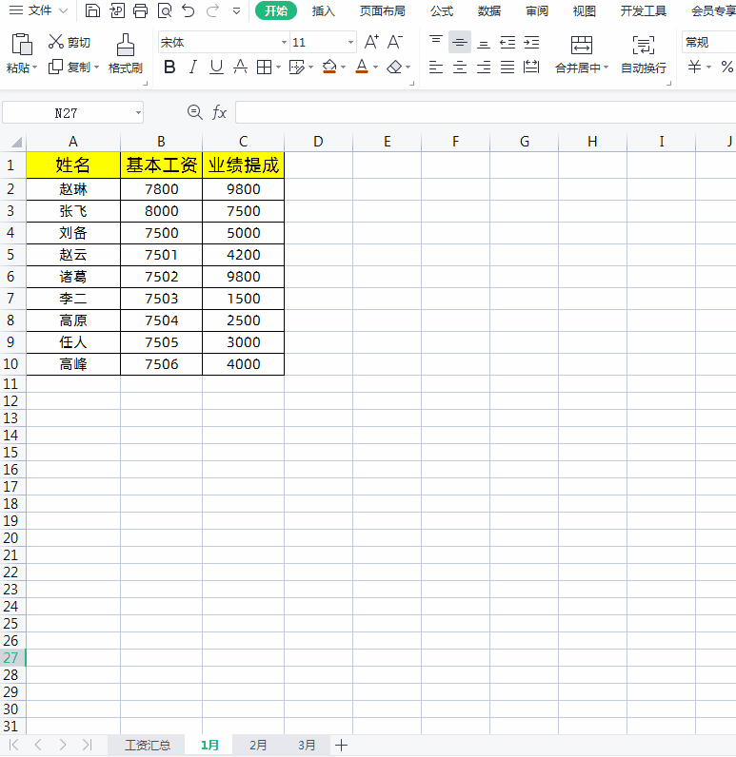
Task: Click the Paste clipboard icon
Action: click(x=21, y=45)
